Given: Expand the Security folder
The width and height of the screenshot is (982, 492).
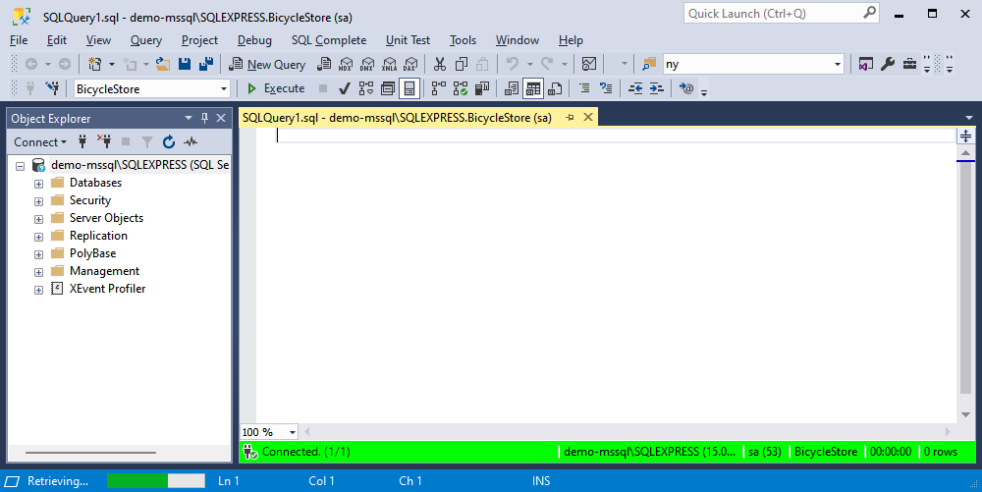Looking at the screenshot, I should (39, 201).
